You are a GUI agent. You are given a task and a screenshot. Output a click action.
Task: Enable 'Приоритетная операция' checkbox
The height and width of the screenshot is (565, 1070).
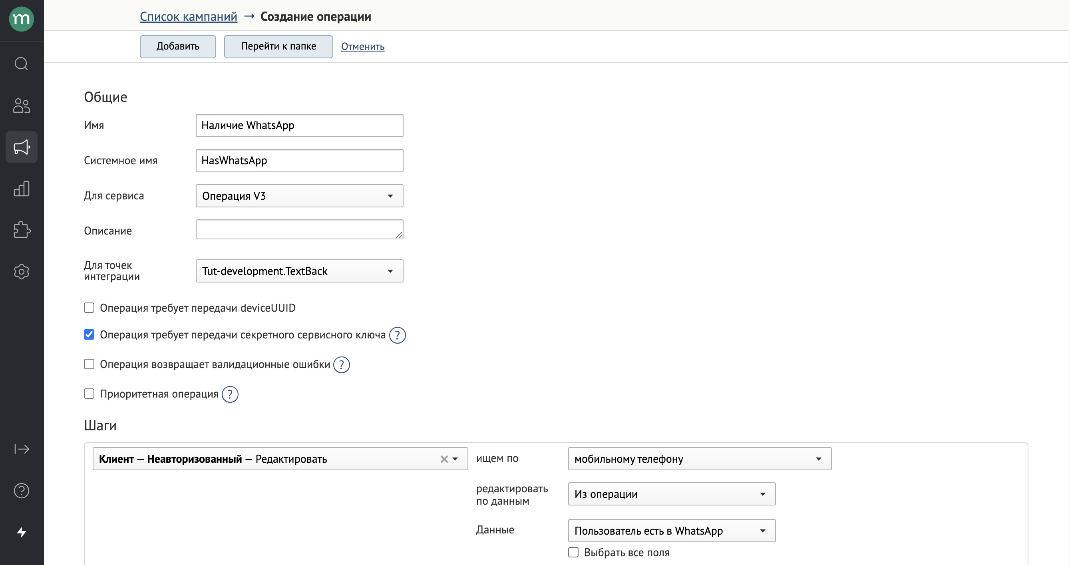[89, 394]
